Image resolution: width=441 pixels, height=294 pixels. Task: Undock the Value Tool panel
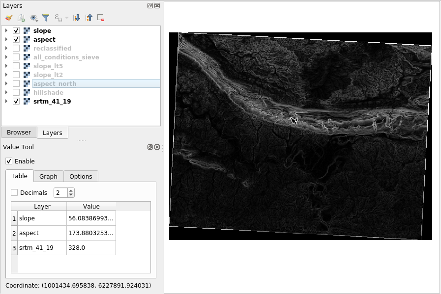150,147
